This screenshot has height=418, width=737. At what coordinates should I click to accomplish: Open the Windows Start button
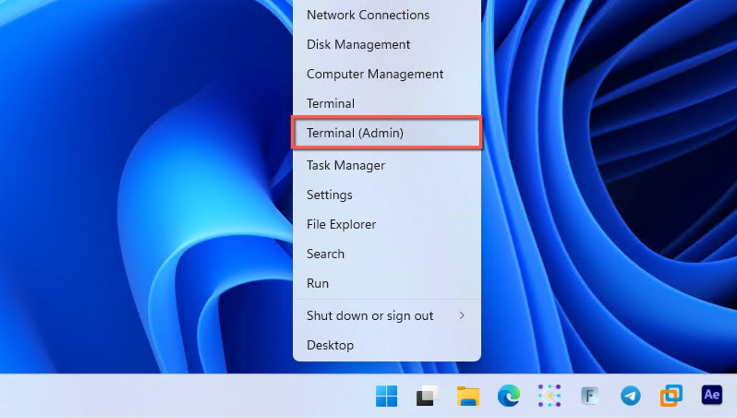pos(387,396)
